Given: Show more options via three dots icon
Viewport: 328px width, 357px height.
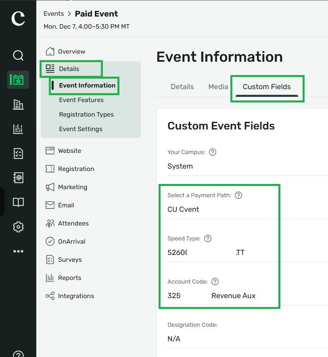Looking at the screenshot, I should tap(18, 251).
